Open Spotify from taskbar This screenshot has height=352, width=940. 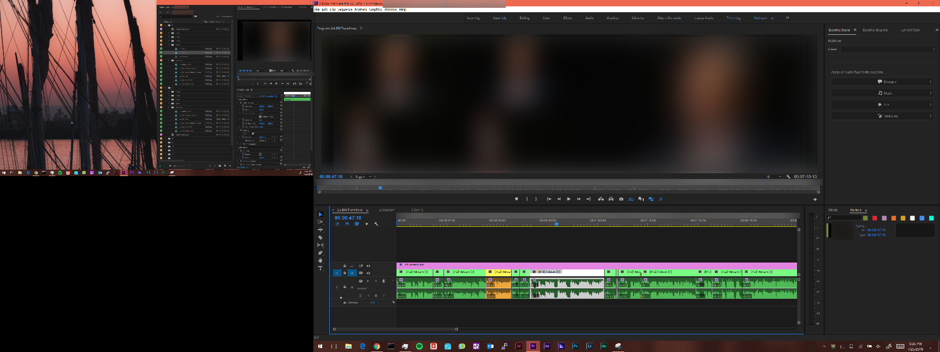pyautogui.click(x=419, y=346)
